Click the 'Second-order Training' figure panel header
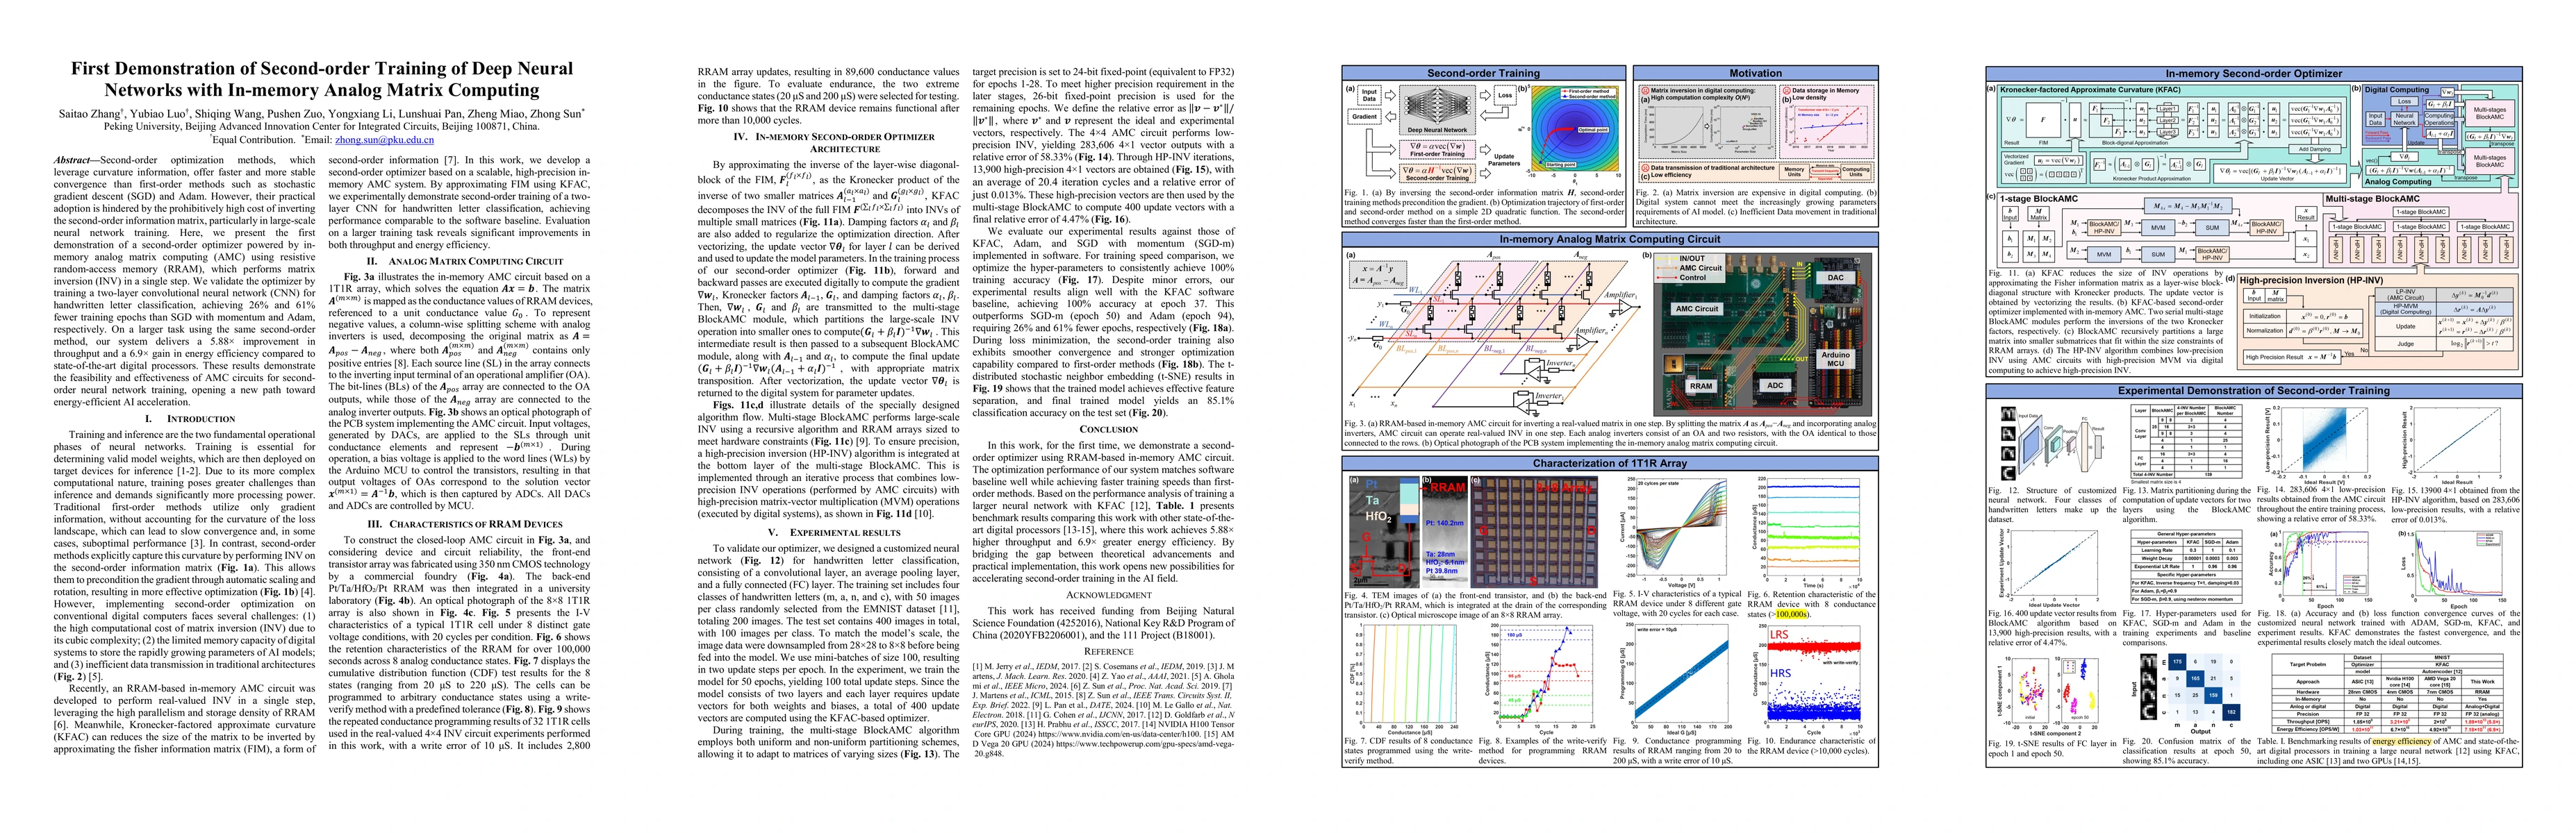The height and width of the screenshot is (833, 2576). (x=1483, y=73)
